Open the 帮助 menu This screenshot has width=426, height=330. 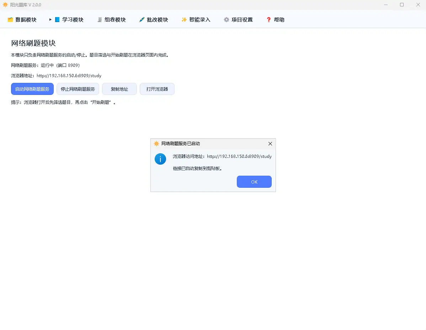(x=275, y=20)
